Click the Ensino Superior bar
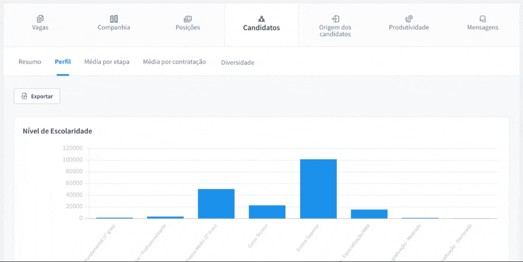 click(x=318, y=189)
